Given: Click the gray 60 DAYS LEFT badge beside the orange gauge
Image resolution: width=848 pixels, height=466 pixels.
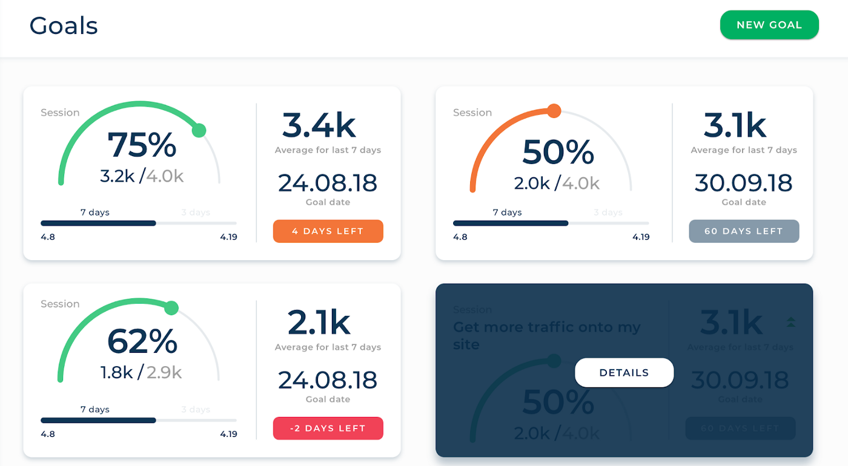Looking at the screenshot, I should (744, 231).
